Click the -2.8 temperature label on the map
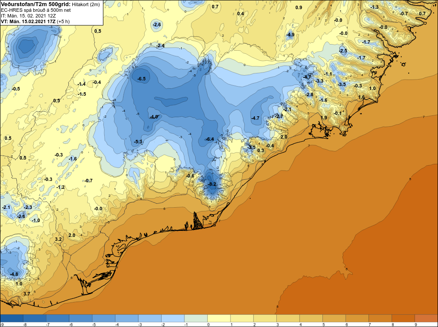The height and width of the screenshot is (327, 438). coord(309,94)
